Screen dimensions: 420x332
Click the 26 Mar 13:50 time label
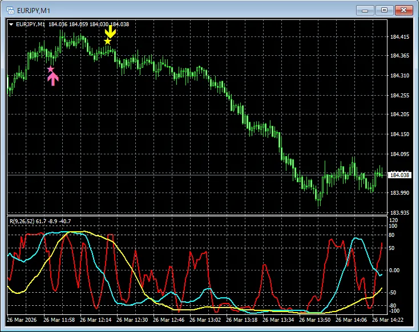click(315, 319)
